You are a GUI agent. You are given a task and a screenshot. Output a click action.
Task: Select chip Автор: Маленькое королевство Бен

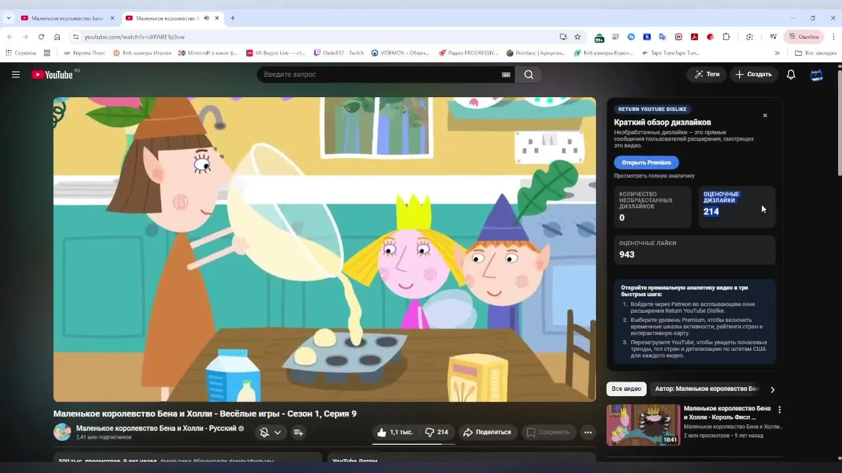click(707, 389)
